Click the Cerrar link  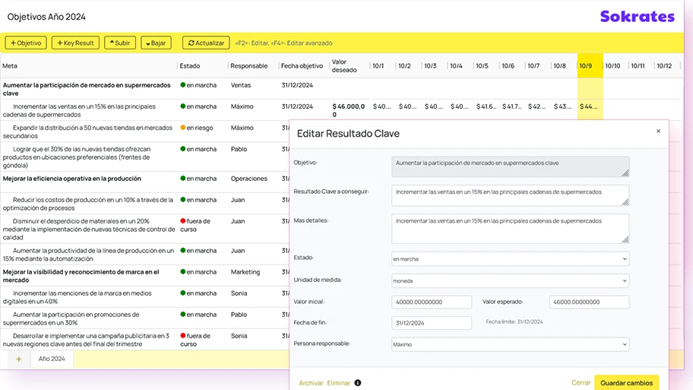pyautogui.click(x=581, y=382)
